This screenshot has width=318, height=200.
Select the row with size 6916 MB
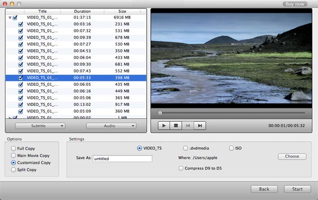click(76, 17)
